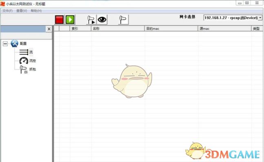The height and width of the screenshot is (162, 264).
Task: Select the 配置 wrench icon in tree
Action: click(x=14, y=43)
